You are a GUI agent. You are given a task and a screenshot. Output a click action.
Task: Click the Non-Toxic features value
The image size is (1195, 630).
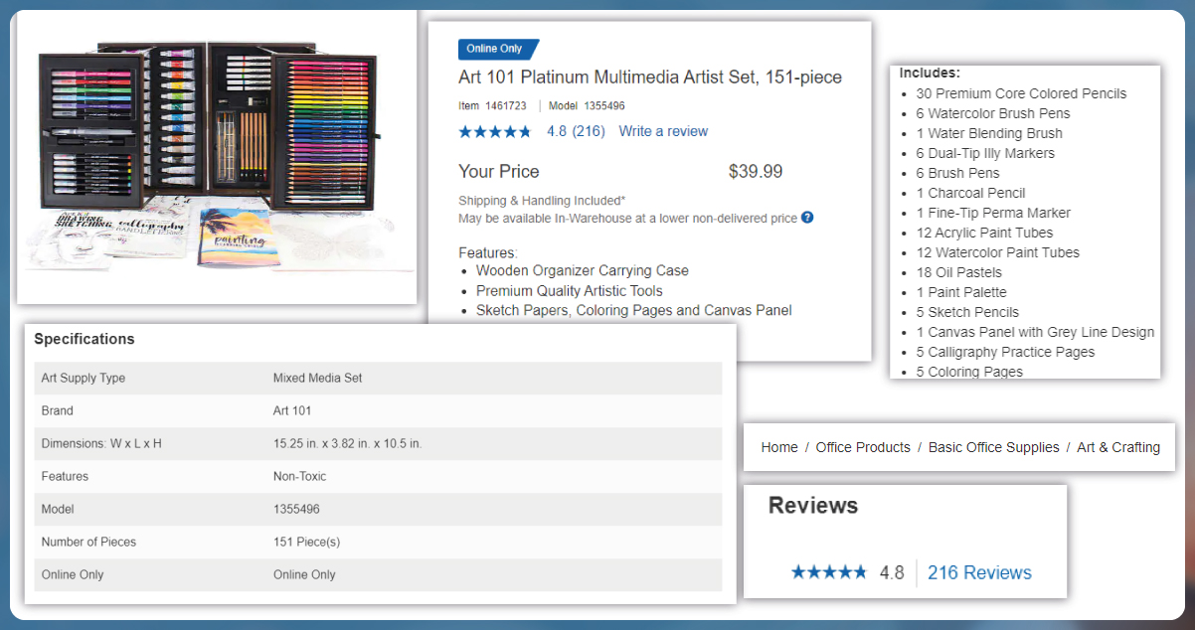click(x=299, y=476)
